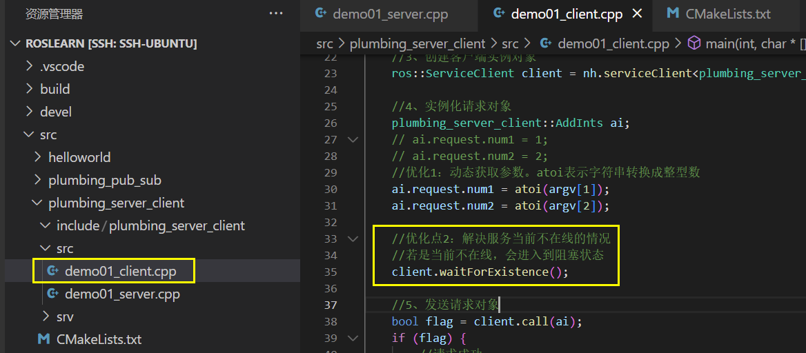Expand the srv folder
The height and width of the screenshot is (353, 806).
point(47,316)
